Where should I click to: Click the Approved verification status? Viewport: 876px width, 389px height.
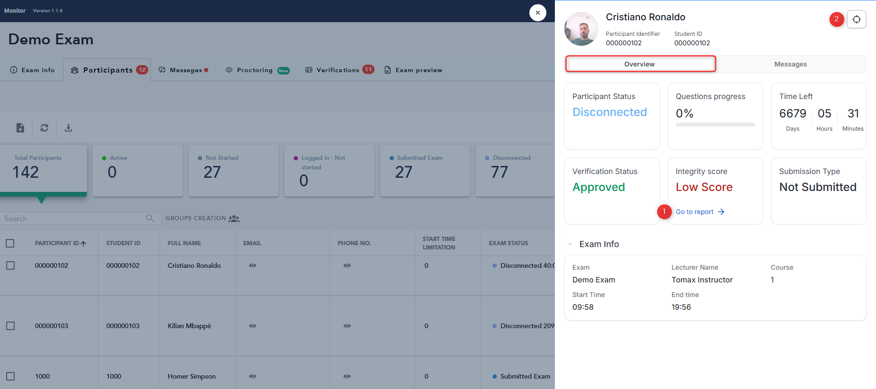pyautogui.click(x=599, y=187)
